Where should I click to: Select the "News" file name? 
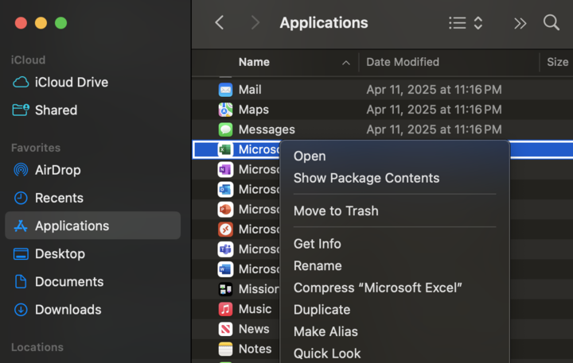pyautogui.click(x=254, y=329)
